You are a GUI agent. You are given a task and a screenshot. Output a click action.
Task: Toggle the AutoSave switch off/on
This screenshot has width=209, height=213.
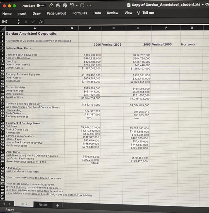click(x=41, y=5)
